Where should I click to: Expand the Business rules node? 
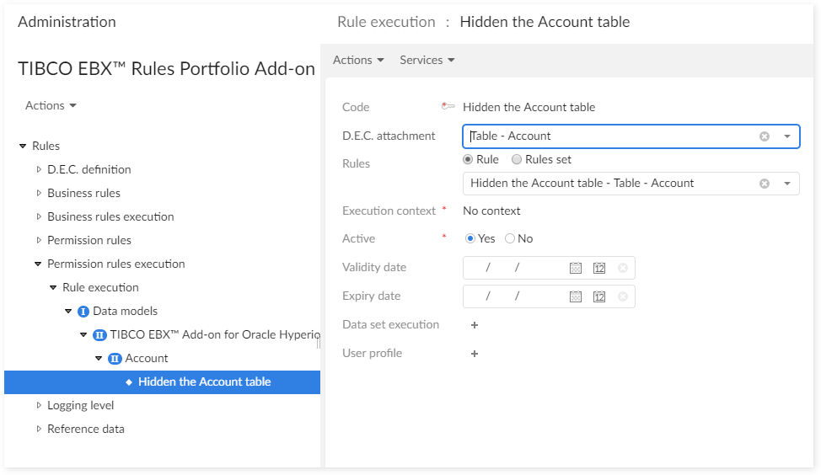click(38, 193)
